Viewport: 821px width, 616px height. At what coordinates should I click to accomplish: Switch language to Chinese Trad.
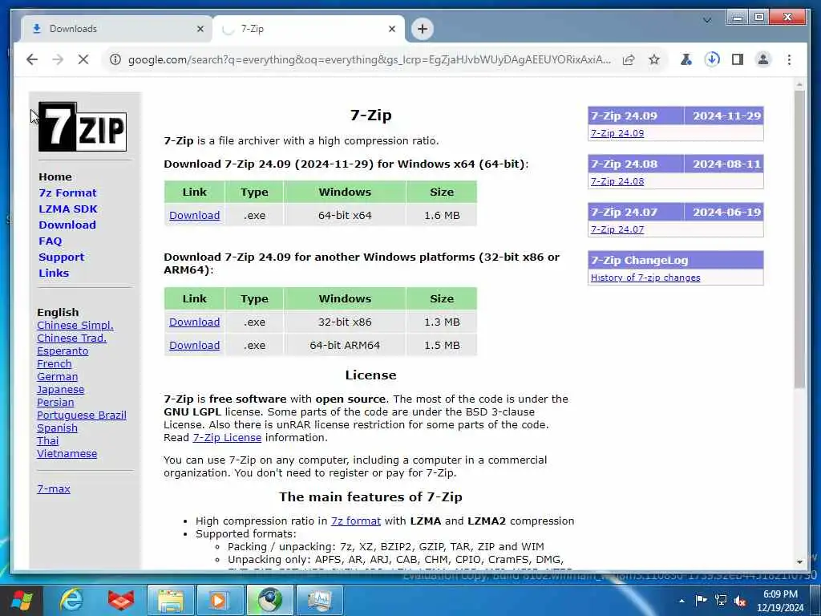click(x=71, y=338)
